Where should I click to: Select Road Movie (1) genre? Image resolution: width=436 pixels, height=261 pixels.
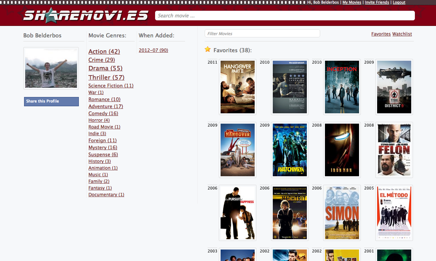[x=104, y=127]
